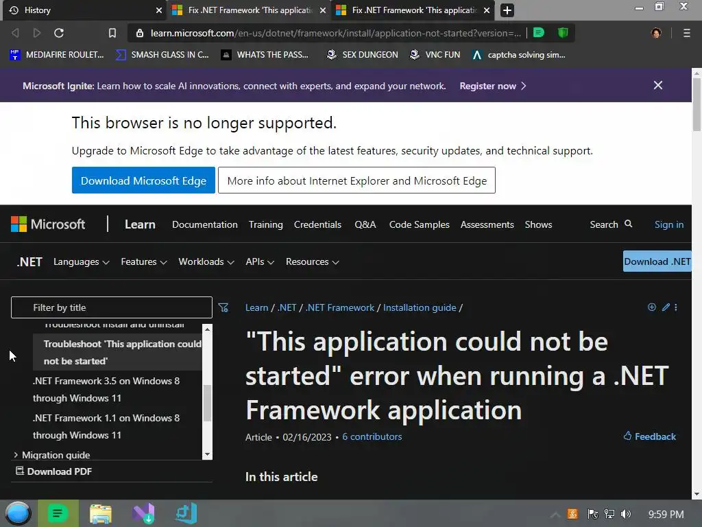Screen dimensions: 702x527
Task: Click the edit pencil icon
Action: 666,307
